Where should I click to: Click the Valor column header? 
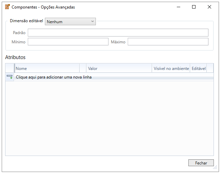click(x=119, y=68)
